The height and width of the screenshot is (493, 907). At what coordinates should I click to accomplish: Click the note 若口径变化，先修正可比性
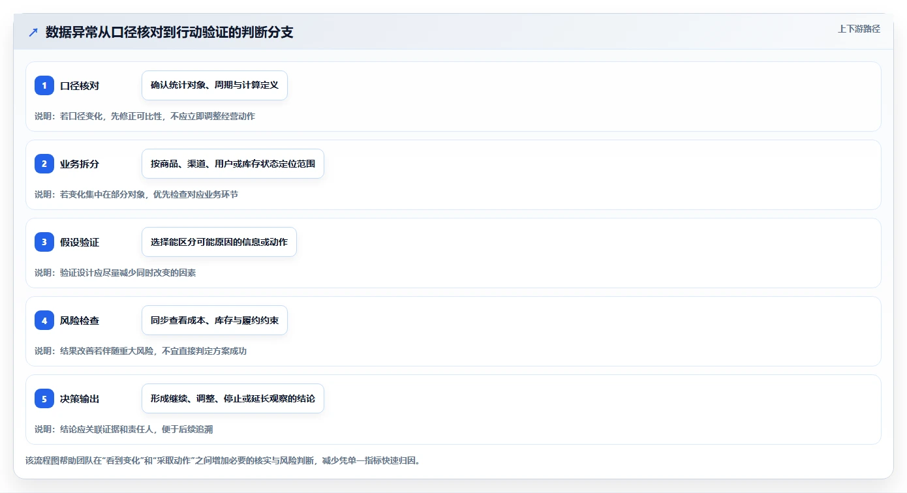pos(145,116)
